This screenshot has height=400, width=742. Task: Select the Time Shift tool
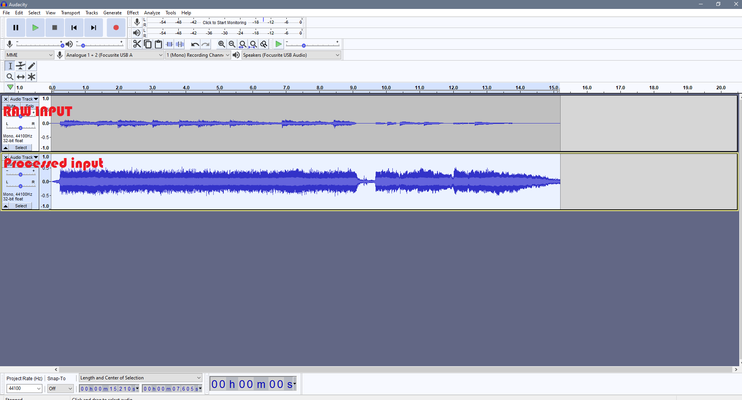click(21, 77)
